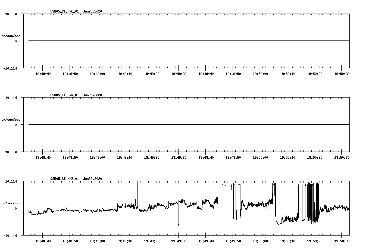The height and width of the screenshot is (251, 369).
Task: Click the cm/sec/sec unit label of HNE plot
Action: [11, 36]
